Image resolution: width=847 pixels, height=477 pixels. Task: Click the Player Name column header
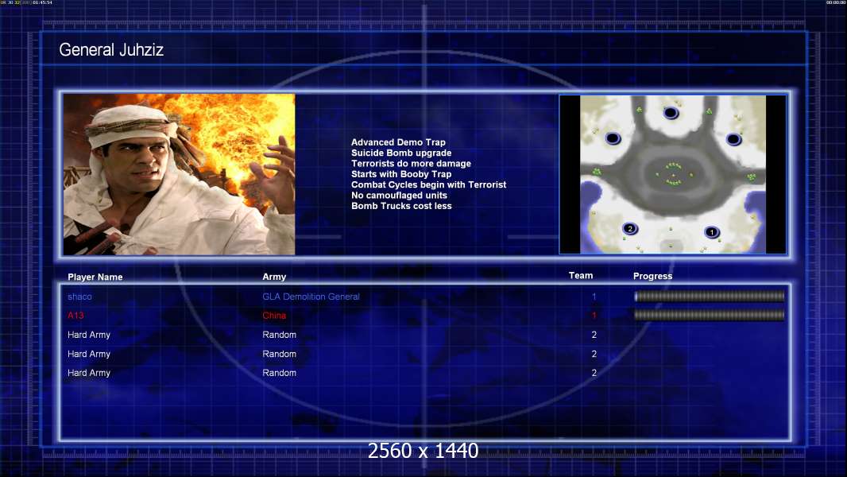click(x=95, y=277)
